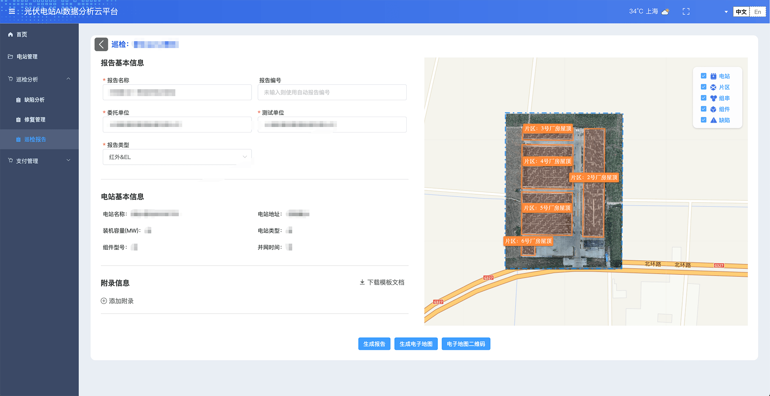
Task: Open 缺陷分析 in the sidebar
Action: 34,100
